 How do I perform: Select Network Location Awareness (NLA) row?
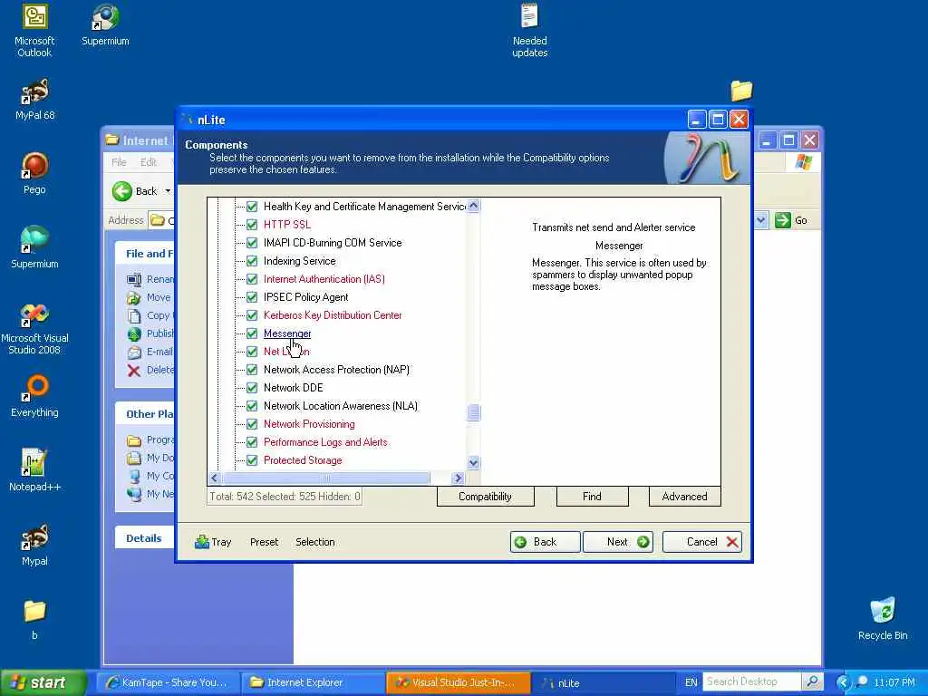point(341,406)
